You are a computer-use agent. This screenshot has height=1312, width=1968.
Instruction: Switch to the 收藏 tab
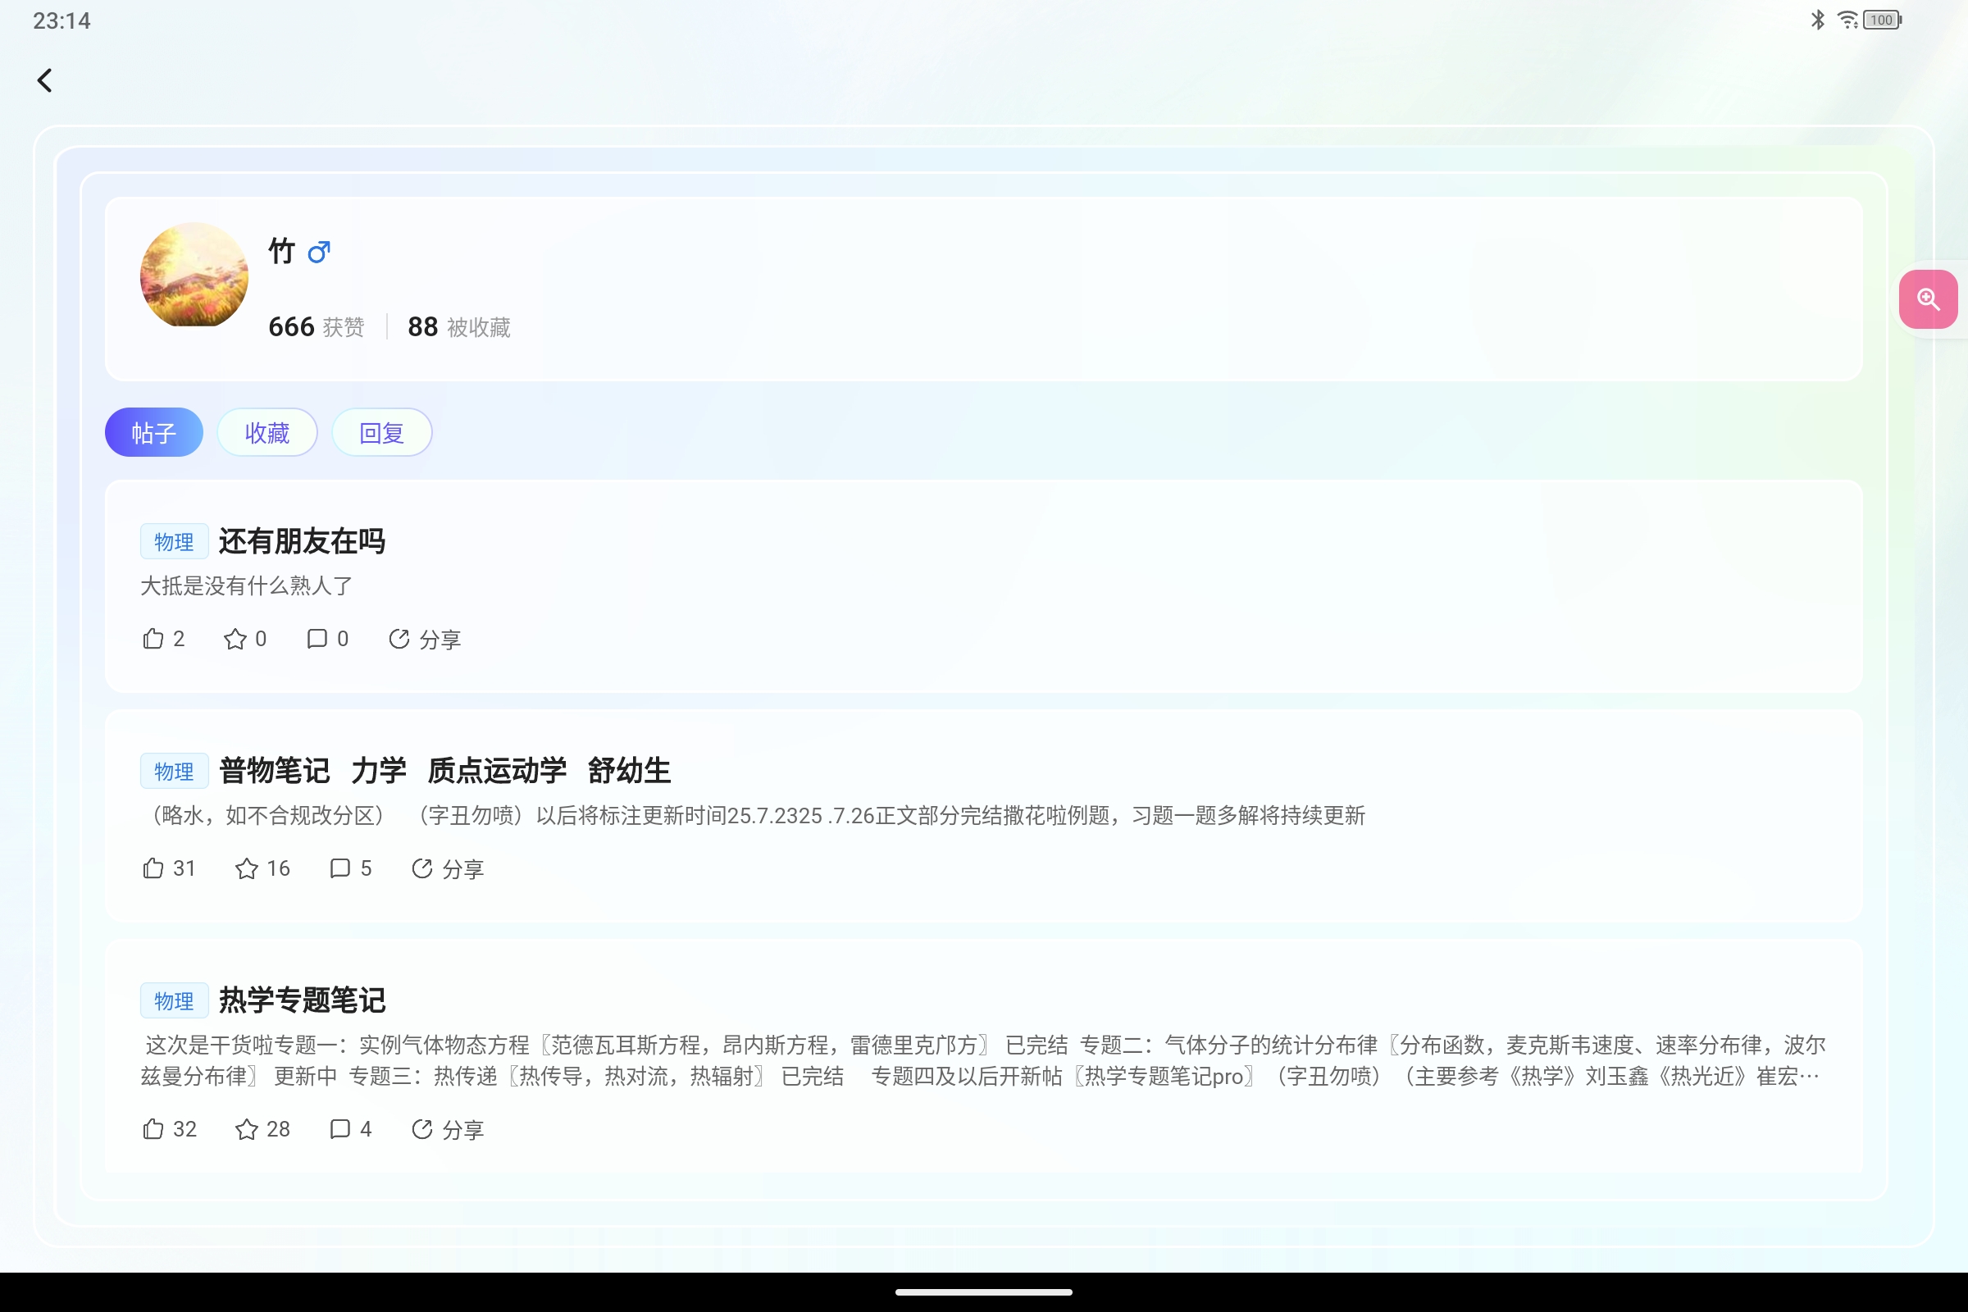coord(267,433)
